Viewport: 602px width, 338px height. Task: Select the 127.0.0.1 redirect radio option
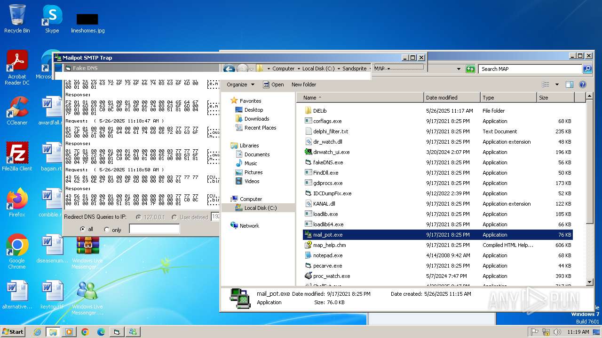tap(138, 217)
